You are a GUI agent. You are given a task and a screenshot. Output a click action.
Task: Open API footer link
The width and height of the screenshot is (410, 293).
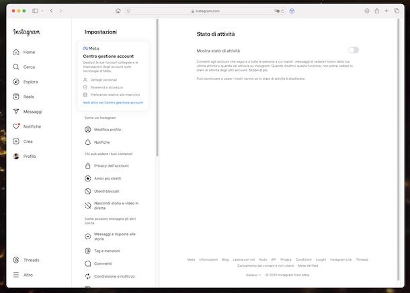(x=274, y=259)
